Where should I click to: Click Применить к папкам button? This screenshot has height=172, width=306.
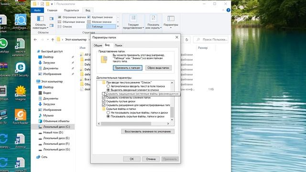coord(128,68)
